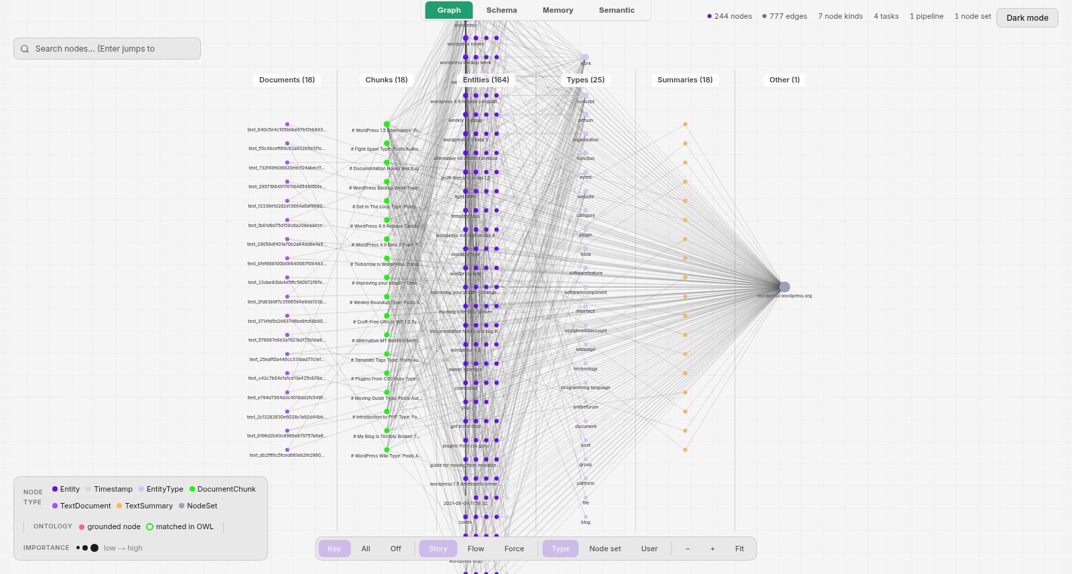
Task: Click the TextDocument legend dot
Action: click(x=55, y=506)
